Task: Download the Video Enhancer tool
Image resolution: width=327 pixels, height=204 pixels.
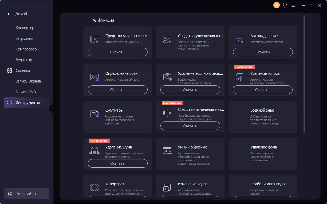Action: pos(117,52)
